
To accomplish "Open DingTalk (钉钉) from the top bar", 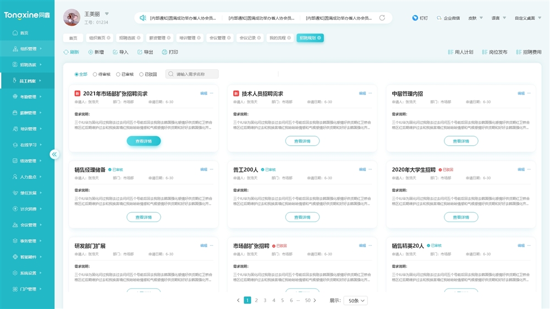I will tap(415, 18).
